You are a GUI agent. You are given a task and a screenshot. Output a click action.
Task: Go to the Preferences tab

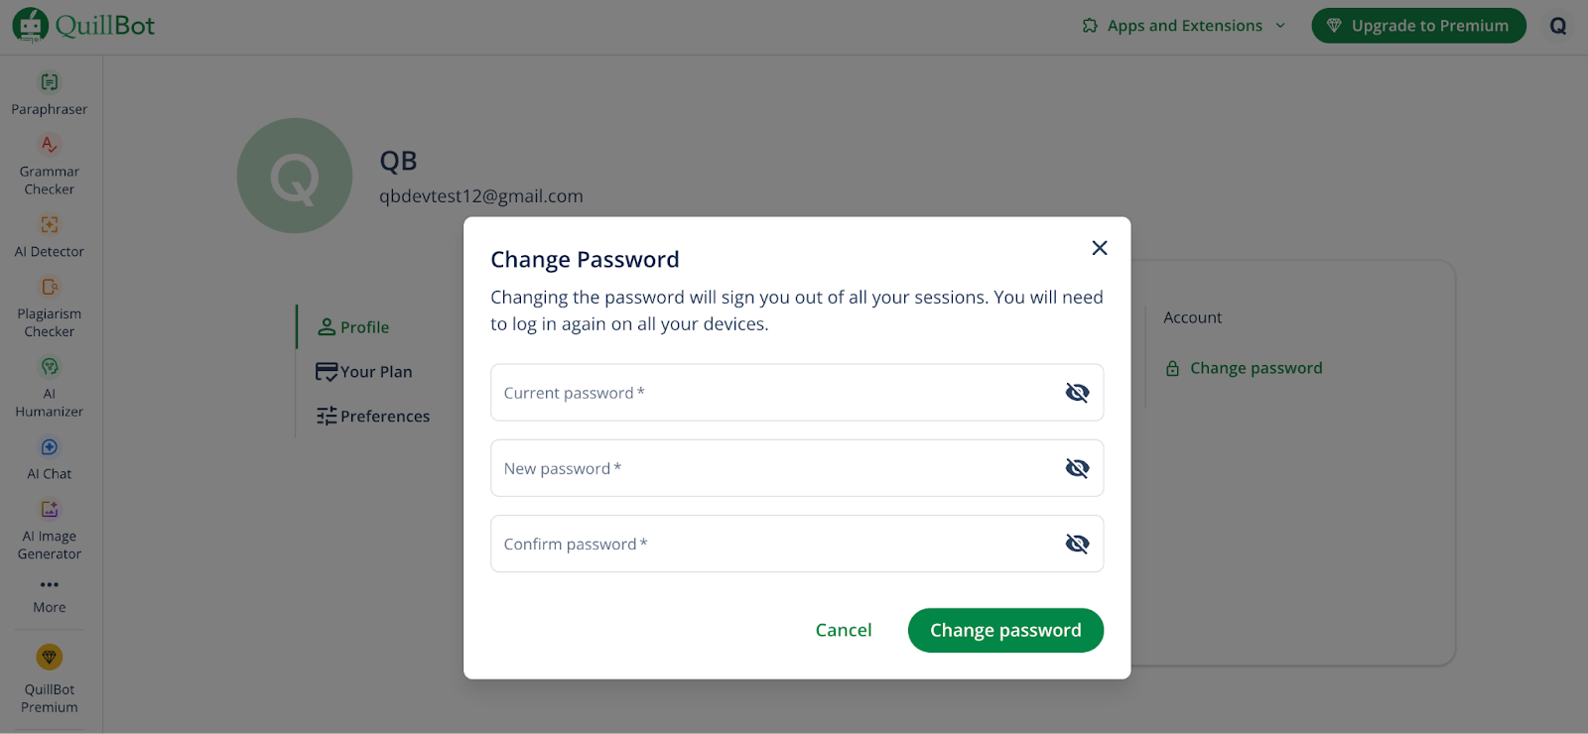pyautogui.click(x=373, y=417)
